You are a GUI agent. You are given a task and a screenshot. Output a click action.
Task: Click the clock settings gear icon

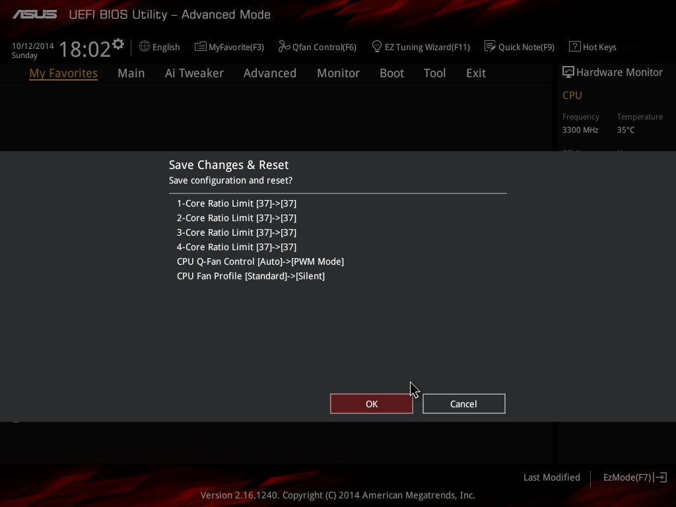pyautogui.click(x=118, y=44)
